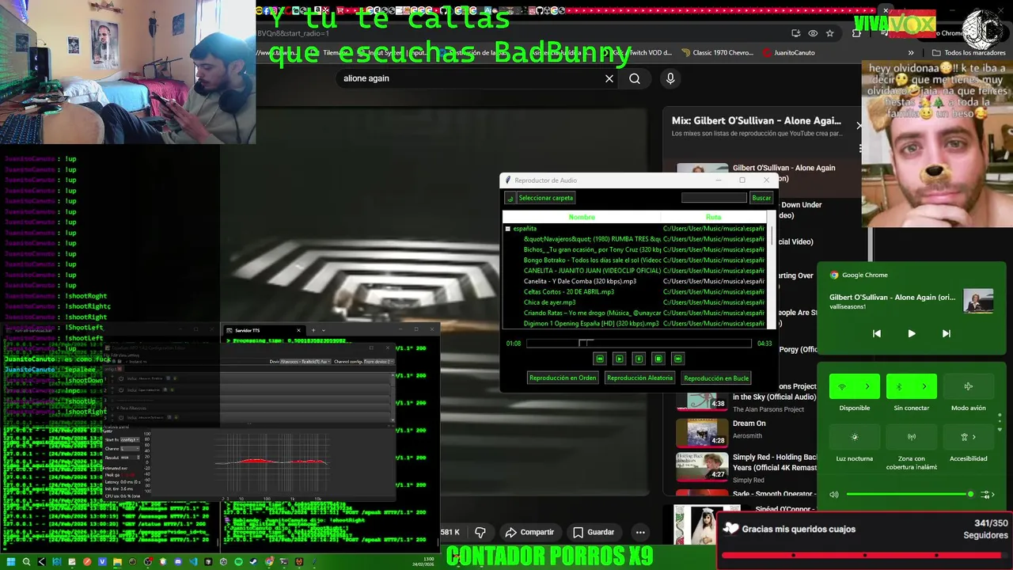Image resolution: width=1013 pixels, height=570 pixels.
Task: Open Simply Red - Holding Back the Years thumbnail
Action: [702, 465]
